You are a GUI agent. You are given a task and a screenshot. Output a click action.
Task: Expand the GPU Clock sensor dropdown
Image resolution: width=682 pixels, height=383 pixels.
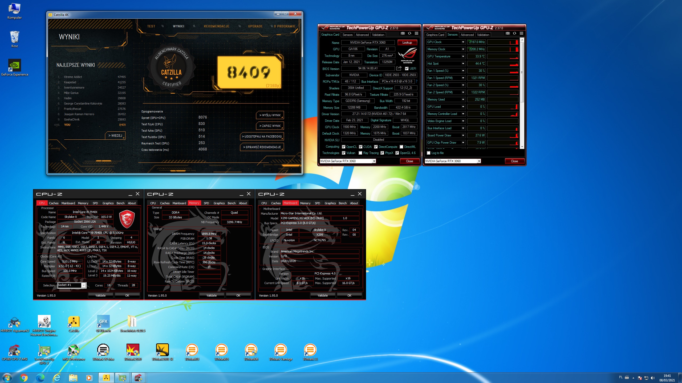tap(463, 42)
